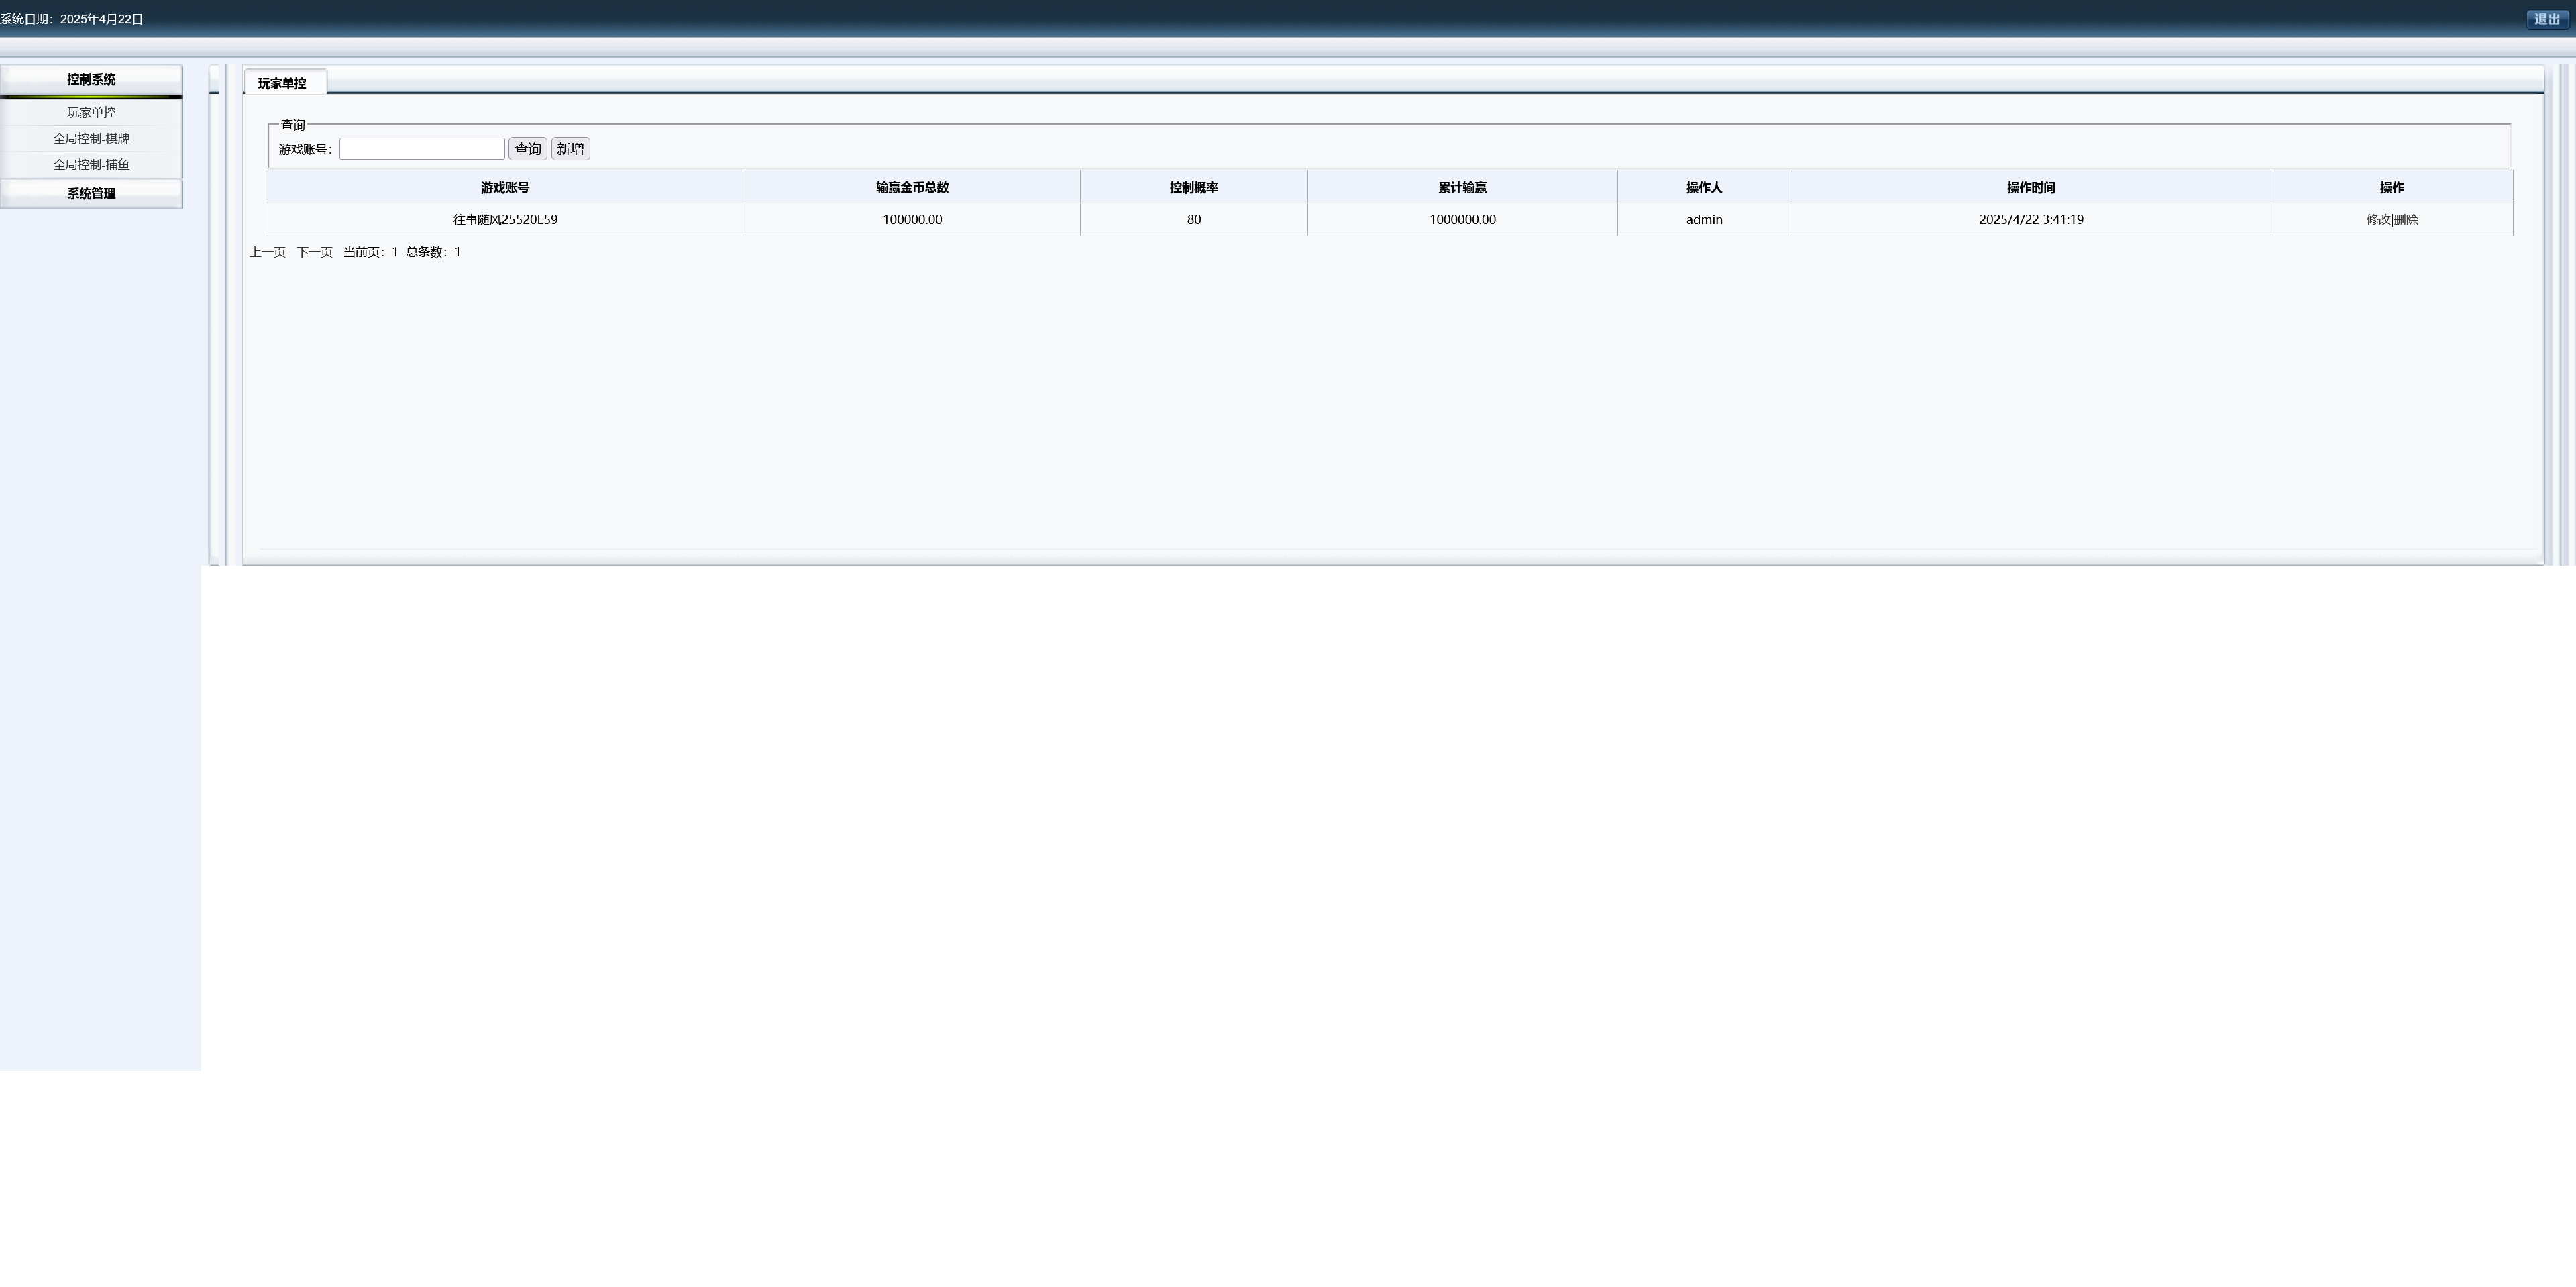Open 玩家单控 in the sidebar
This screenshot has width=2576, height=1287.
click(91, 112)
